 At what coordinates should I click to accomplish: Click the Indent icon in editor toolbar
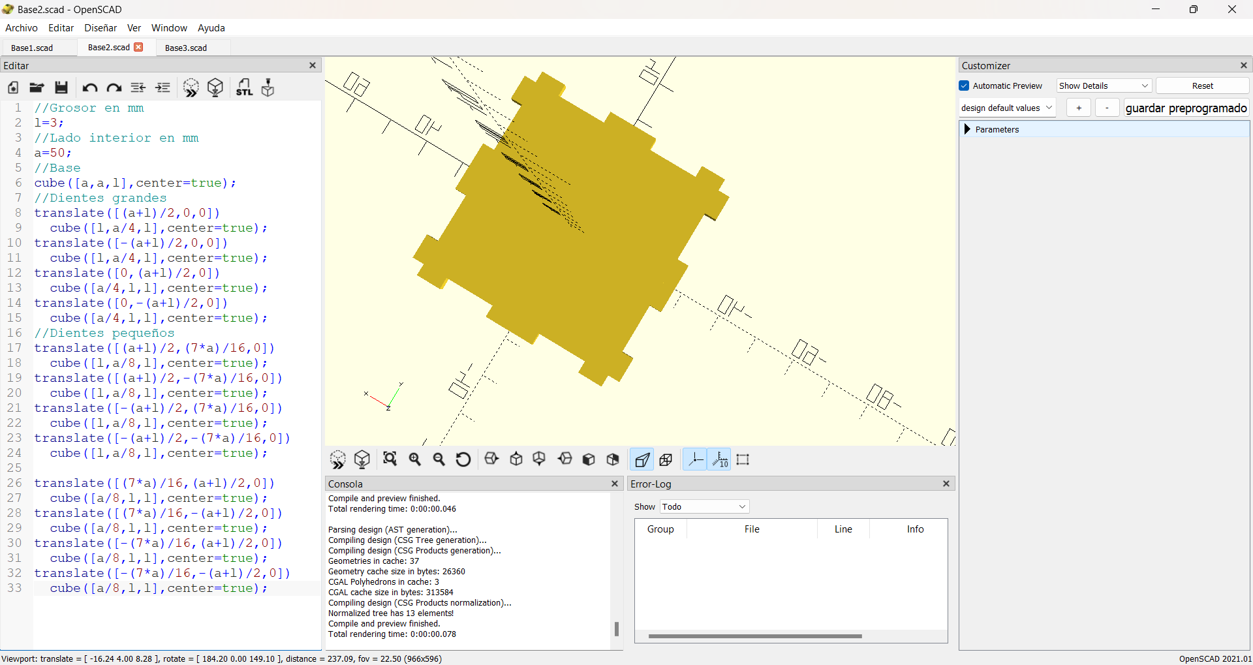163,88
